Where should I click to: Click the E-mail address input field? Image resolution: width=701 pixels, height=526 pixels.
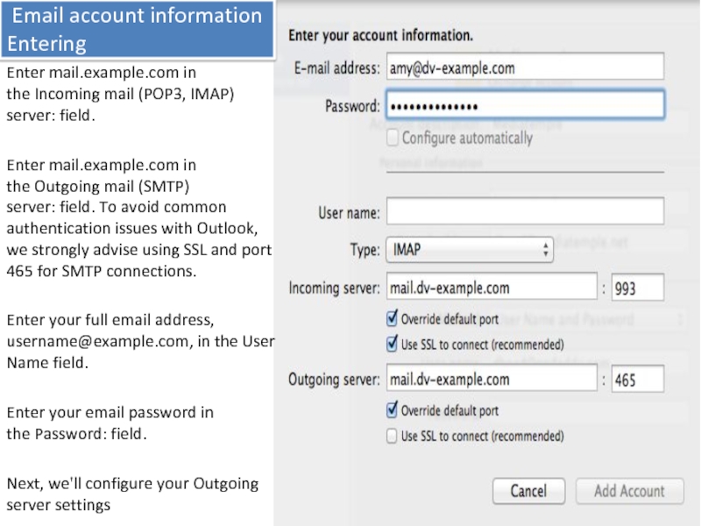click(524, 67)
